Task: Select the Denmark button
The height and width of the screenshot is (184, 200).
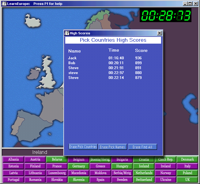Action: [187, 159]
